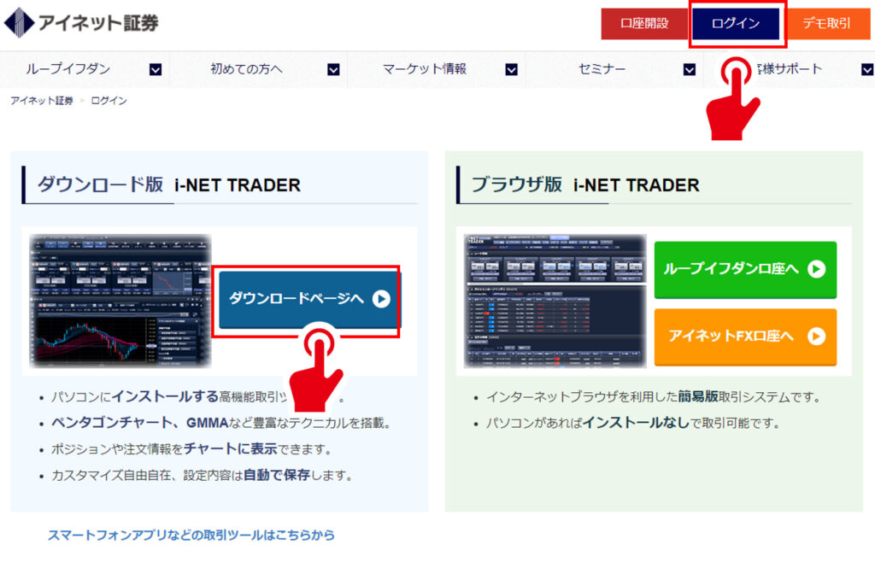The image size is (875, 568).
Task: Expand the 初めての方へ dropdown arrow
Action: [x=333, y=70]
